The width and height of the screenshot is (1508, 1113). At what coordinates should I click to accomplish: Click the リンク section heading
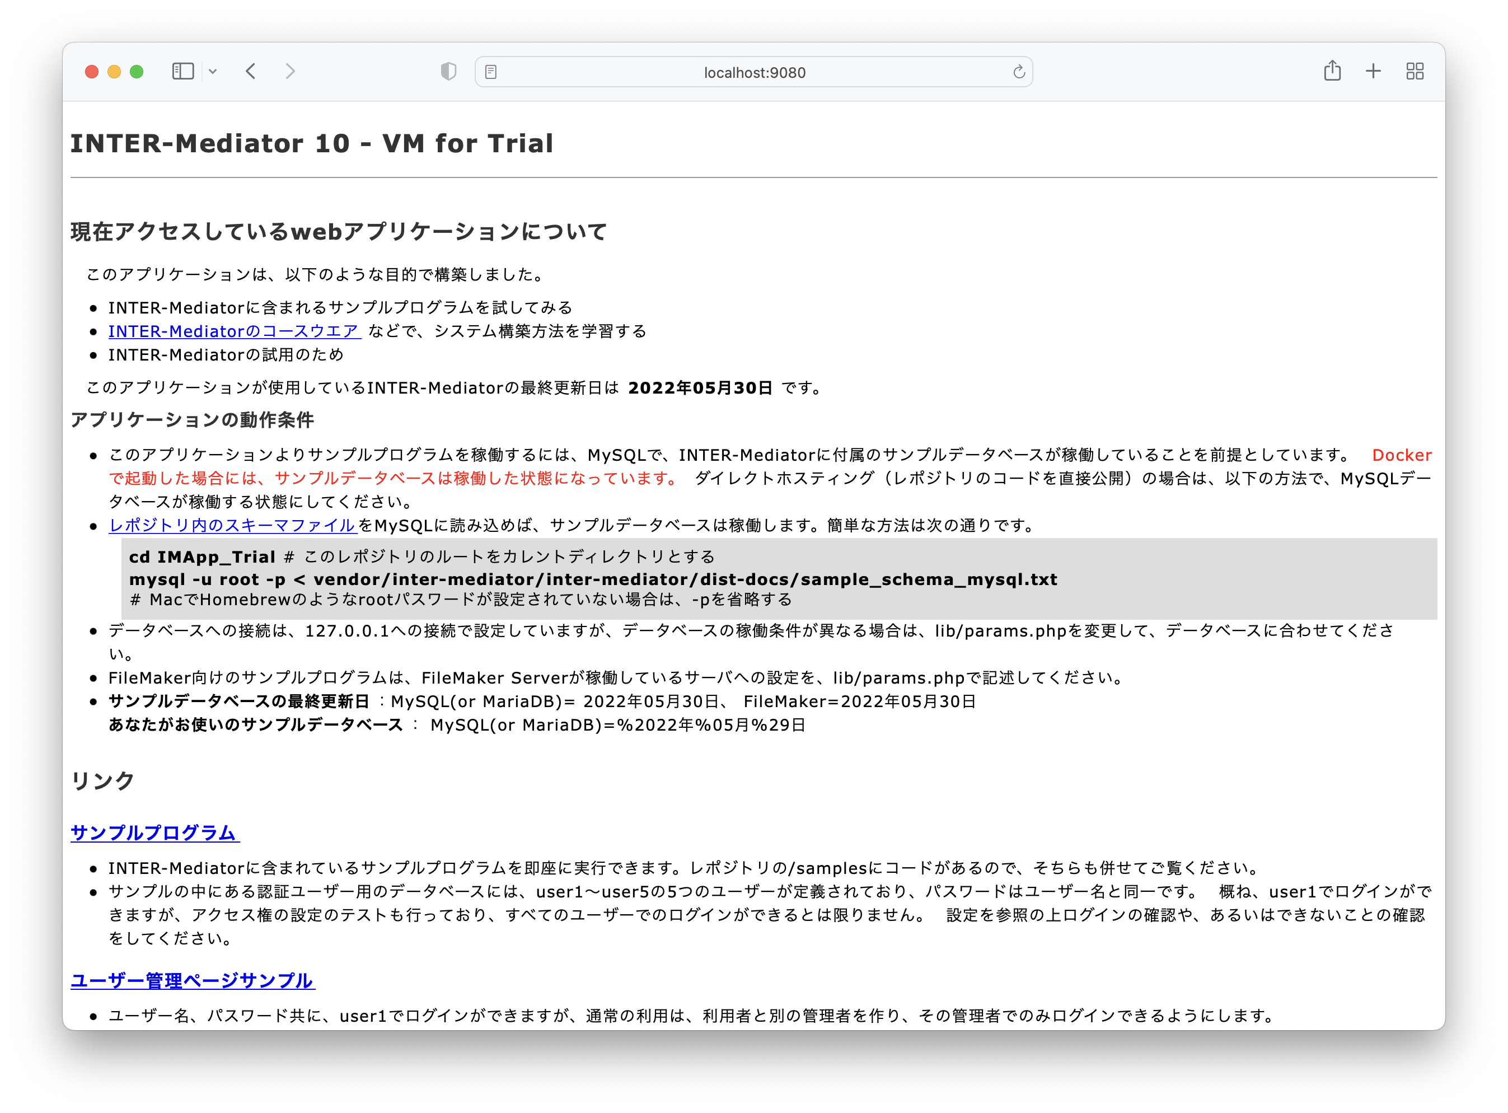point(102,781)
